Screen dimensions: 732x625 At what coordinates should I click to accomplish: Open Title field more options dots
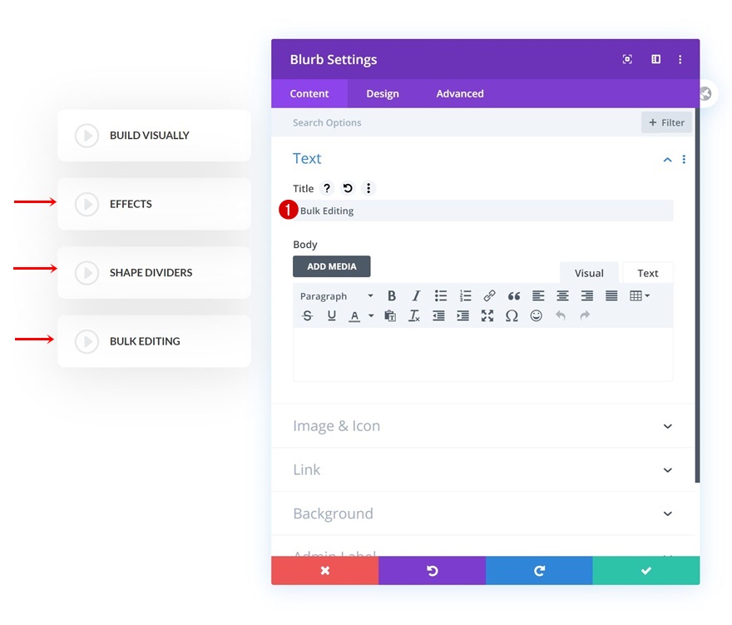[x=368, y=188]
